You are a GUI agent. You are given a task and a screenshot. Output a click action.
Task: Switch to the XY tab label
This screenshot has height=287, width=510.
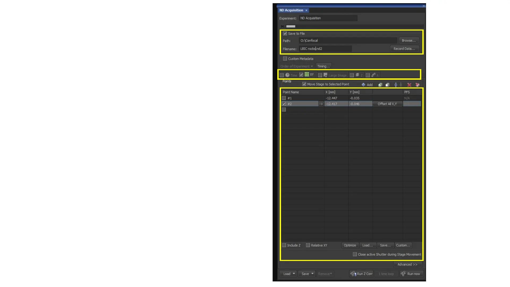coord(312,75)
